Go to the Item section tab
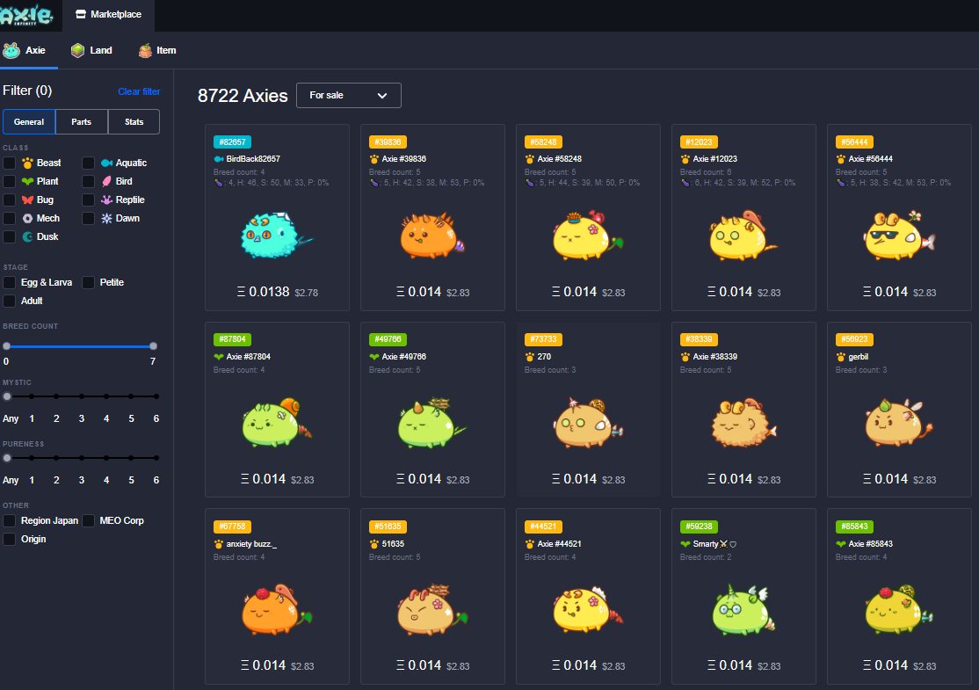Image resolution: width=979 pixels, height=690 pixels. (157, 50)
